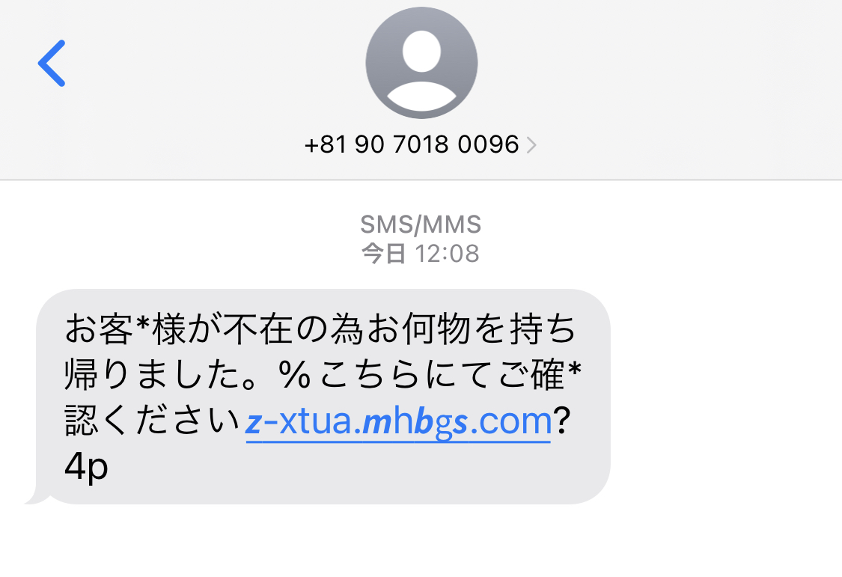Tap the message line starting お客*様が不在
Image resolution: width=842 pixels, height=577 pixels.
tap(320, 329)
